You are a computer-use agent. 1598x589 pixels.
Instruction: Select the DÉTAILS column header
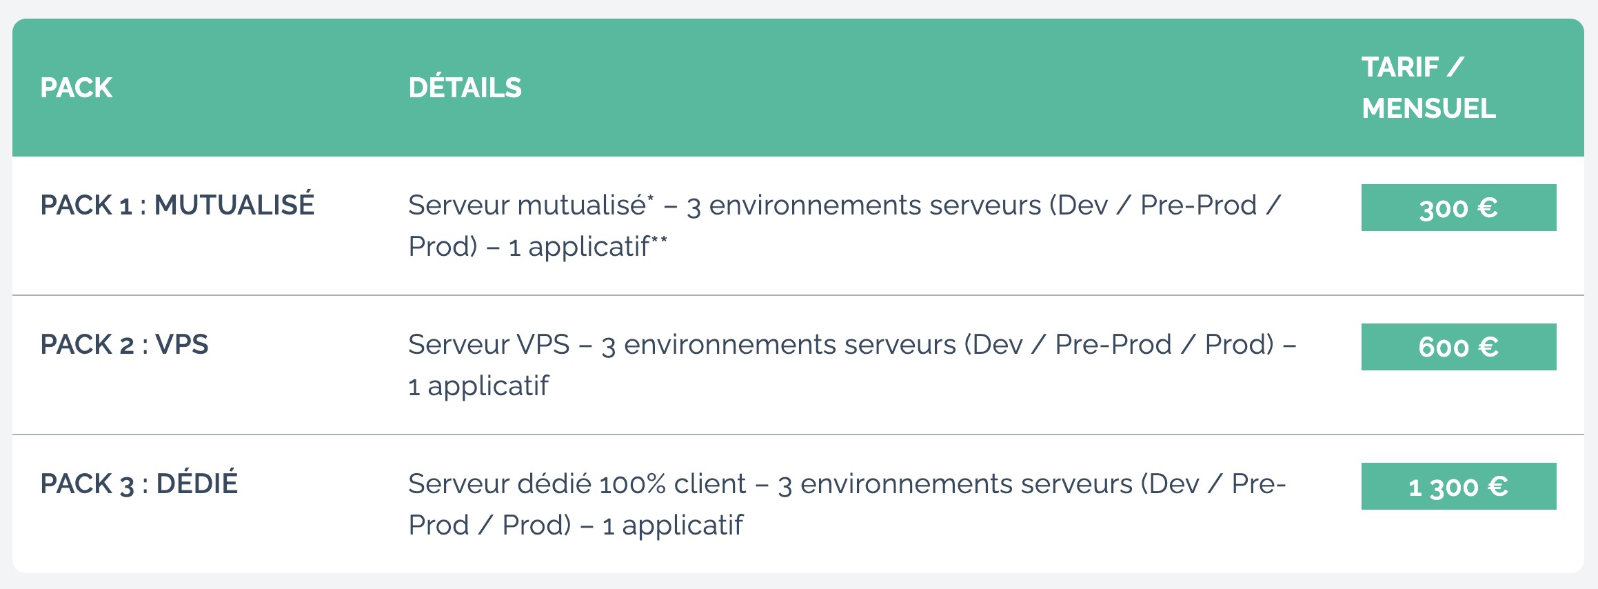(465, 88)
